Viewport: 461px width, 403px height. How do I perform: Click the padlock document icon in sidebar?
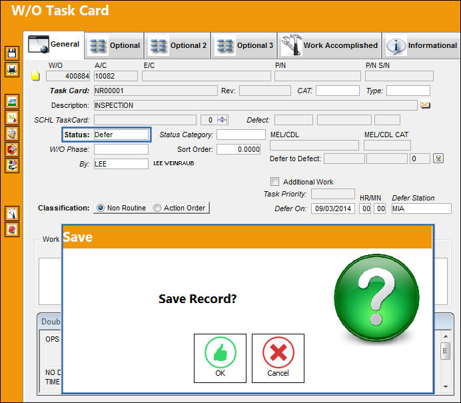(12, 134)
